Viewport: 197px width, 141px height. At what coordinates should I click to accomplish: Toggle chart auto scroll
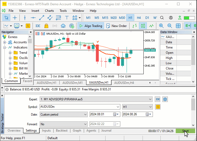188,26
